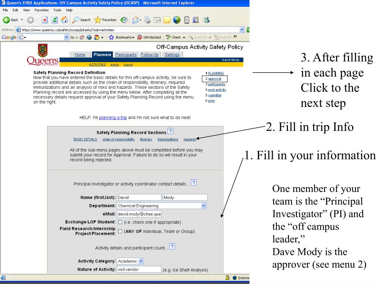Switch to the Participants tab
Image resolution: width=379 pixels, height=284 pixels.
[126, 55]
